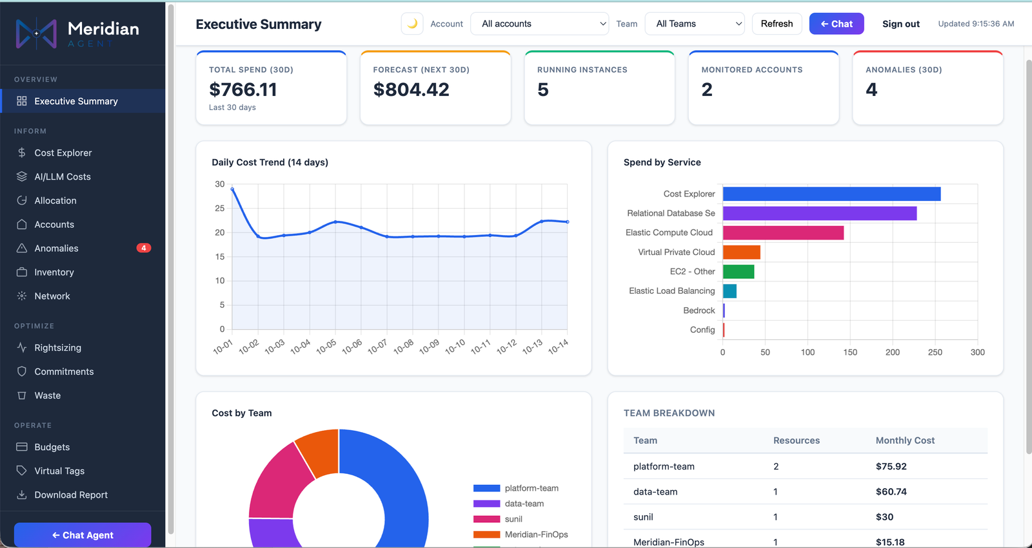This screenshot has height=548, width=1032.
Task: Click the Accounts building icon
Action: tap(22, 224)
